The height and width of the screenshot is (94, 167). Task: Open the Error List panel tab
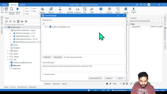[x=13, y=87]
